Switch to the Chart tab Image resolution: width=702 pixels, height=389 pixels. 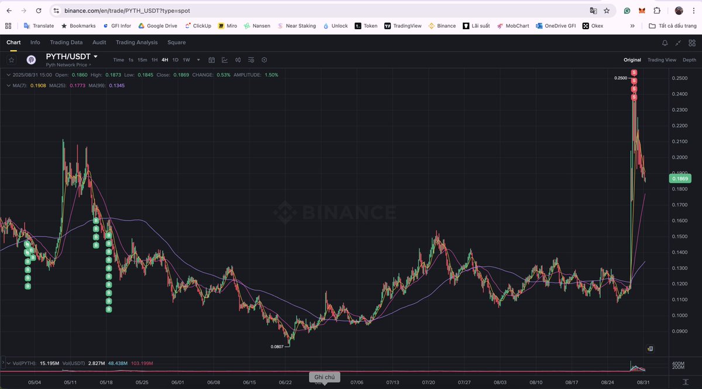[x=13, y=42]
